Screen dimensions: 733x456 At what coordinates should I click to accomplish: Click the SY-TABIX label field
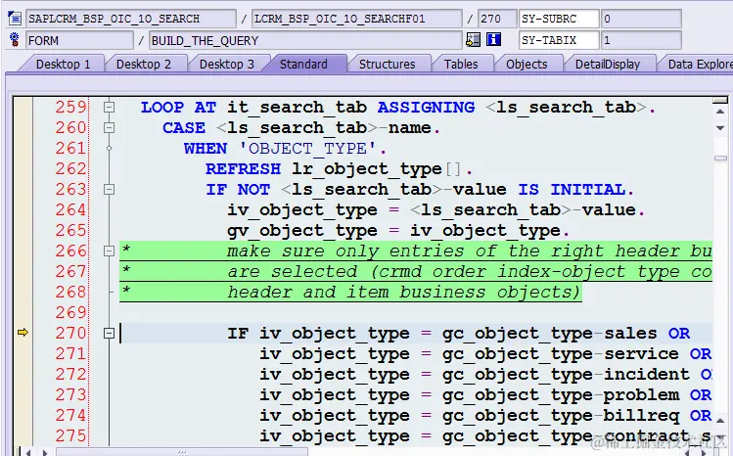[x=559, y=40]
